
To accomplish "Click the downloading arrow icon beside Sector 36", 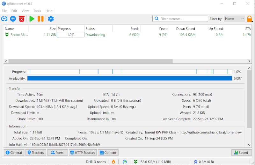I will tap(7, 34).
